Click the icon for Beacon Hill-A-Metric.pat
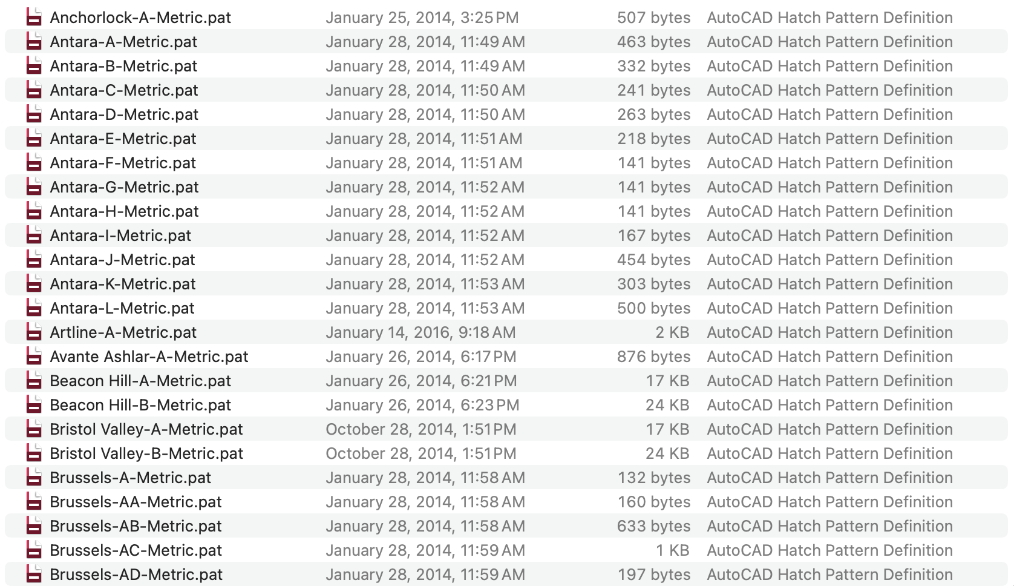1014x586 pixels. (x=34, y=380)
